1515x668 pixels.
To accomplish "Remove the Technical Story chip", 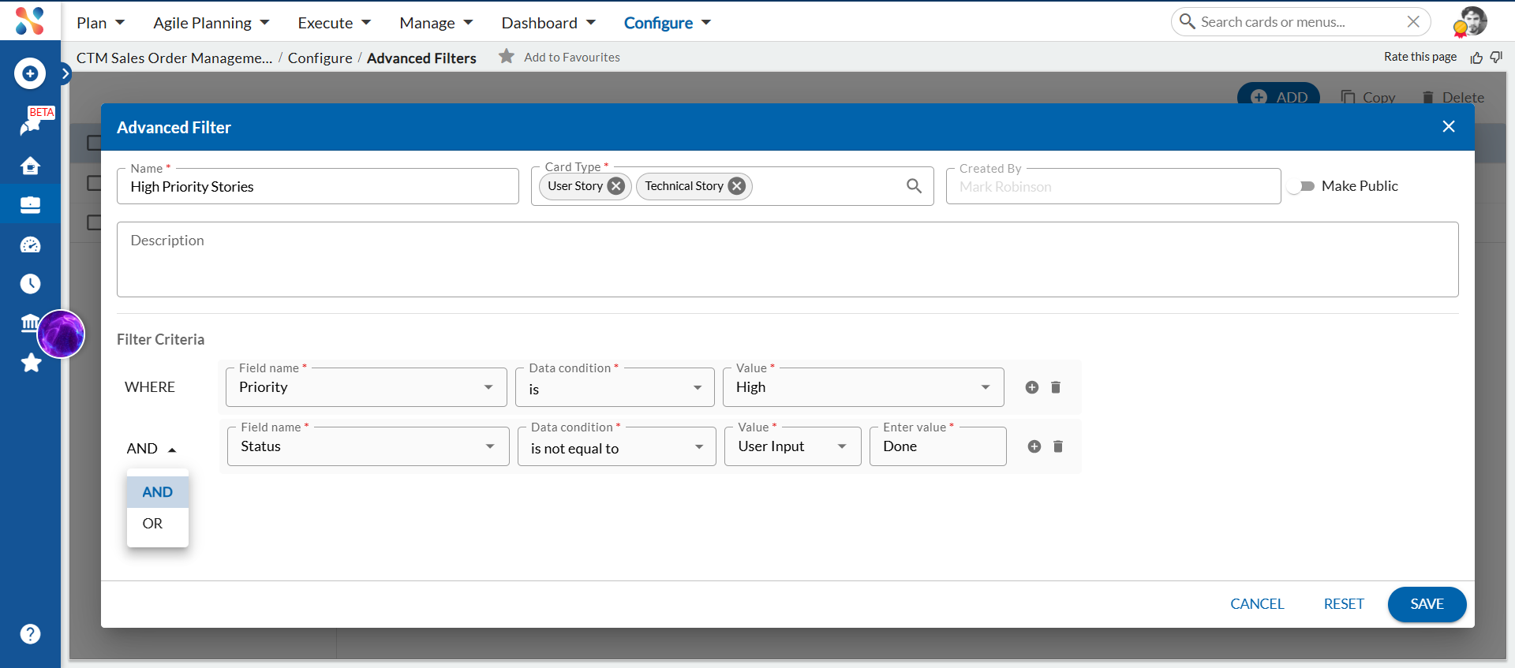I will pyautogui.click(x=736, y=186).
